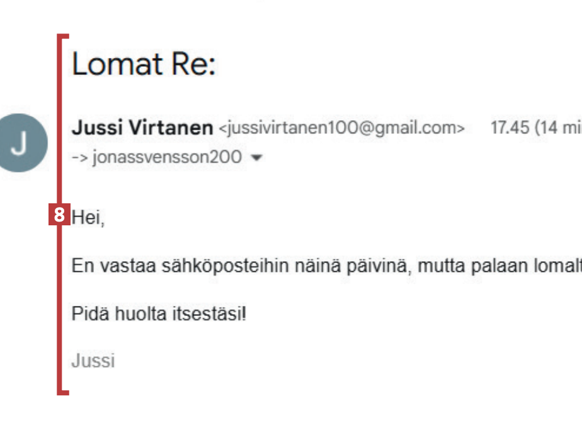
Task: Click the line Pidä huolta itsestäsi!
Action: click(x=159, y=313)
